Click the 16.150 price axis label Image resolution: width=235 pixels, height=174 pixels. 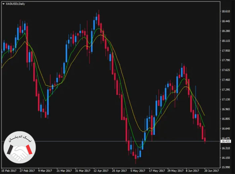point(226,158)
